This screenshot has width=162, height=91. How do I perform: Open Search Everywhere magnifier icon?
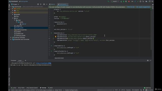(152, 2)
